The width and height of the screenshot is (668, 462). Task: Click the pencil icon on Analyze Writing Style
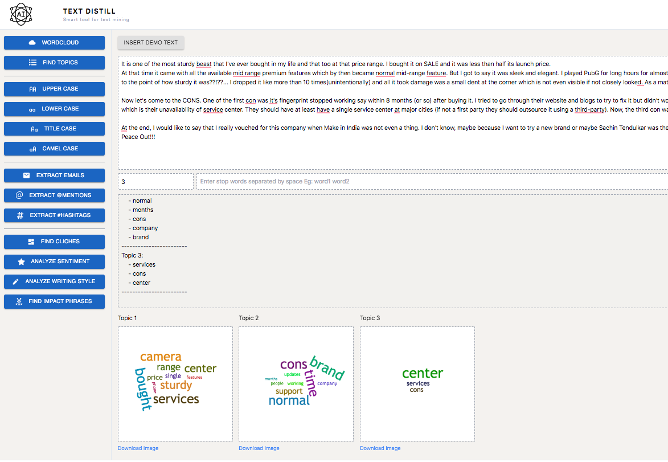click(x=15, y=281)
